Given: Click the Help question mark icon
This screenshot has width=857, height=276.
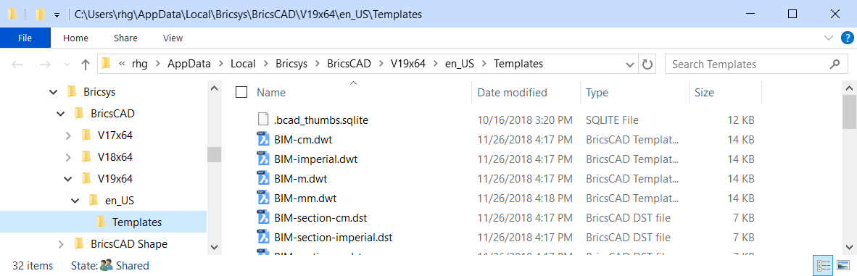Looking at the screenshot, I should (845, 38).
